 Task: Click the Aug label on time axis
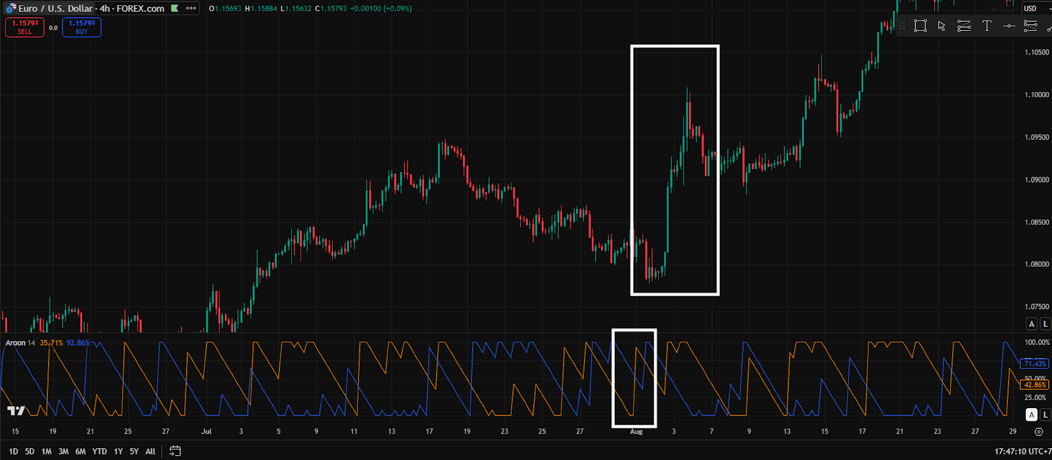(x=636, y=432)
